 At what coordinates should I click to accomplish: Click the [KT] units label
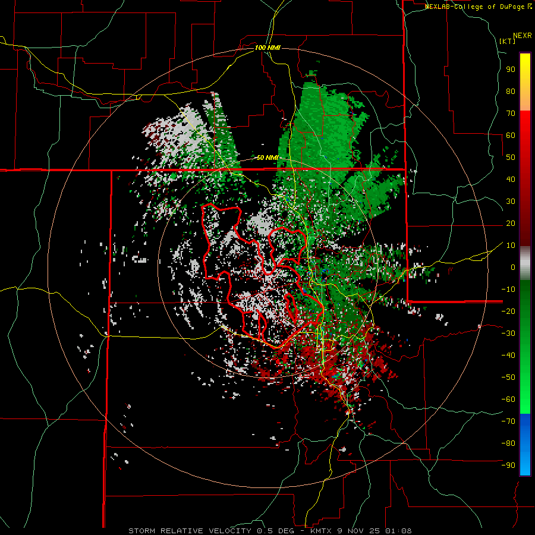click(x=508, y=41)
